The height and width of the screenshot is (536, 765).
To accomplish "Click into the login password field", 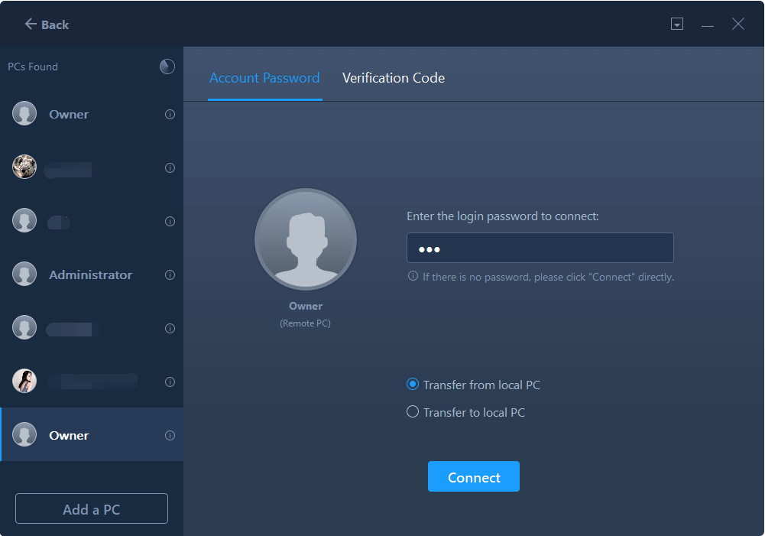I will [x=540, y=249].
